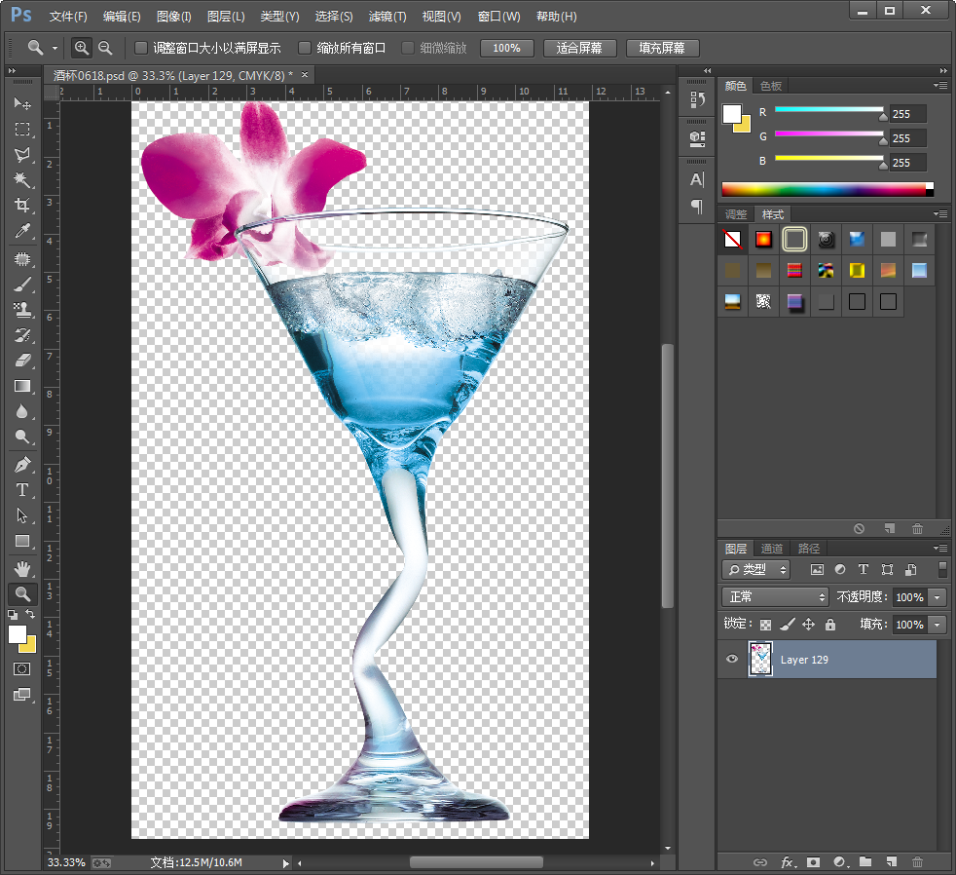Image resolution: width=956 pixels, height=875 pixels.
Task: Open the layer filter 类型 dropdown
Action: click(x=755, y=570)
